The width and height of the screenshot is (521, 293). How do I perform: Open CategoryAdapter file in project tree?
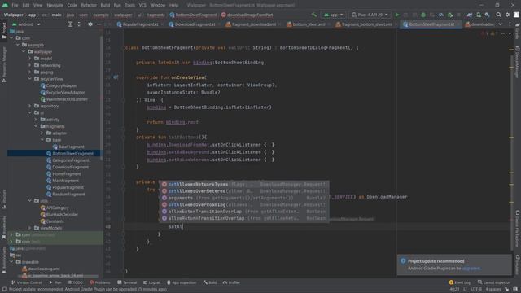click(x=59, y=85)
